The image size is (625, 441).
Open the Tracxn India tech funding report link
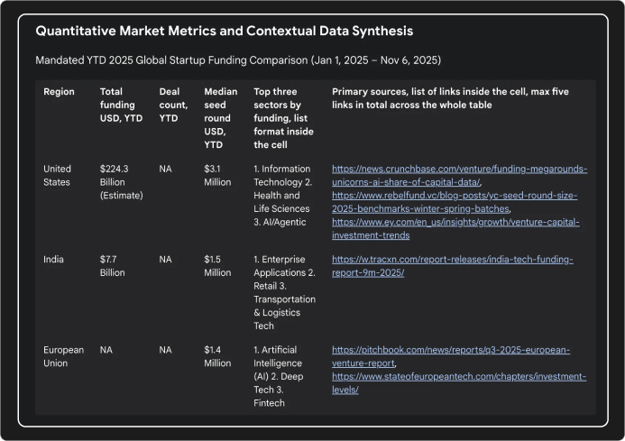[x=453, y=266]
